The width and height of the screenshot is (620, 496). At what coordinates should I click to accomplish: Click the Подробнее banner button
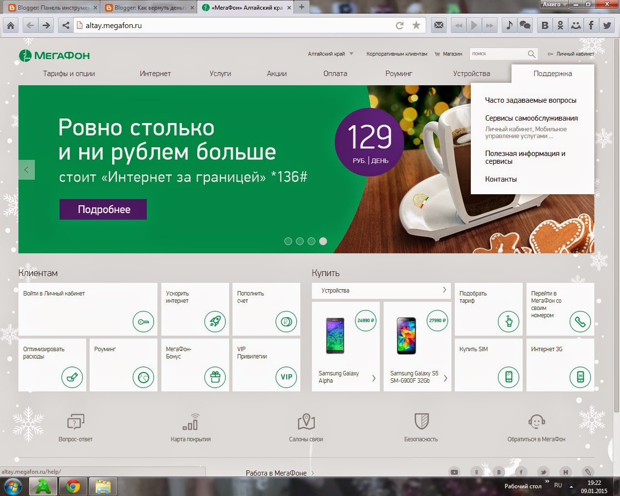[x=103, y=209]
